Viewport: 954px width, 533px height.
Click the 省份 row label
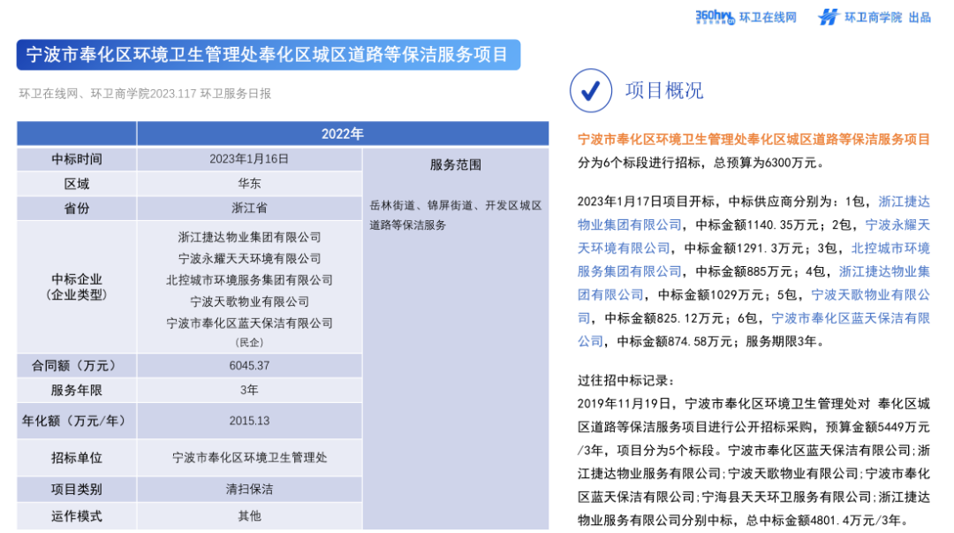77,209
